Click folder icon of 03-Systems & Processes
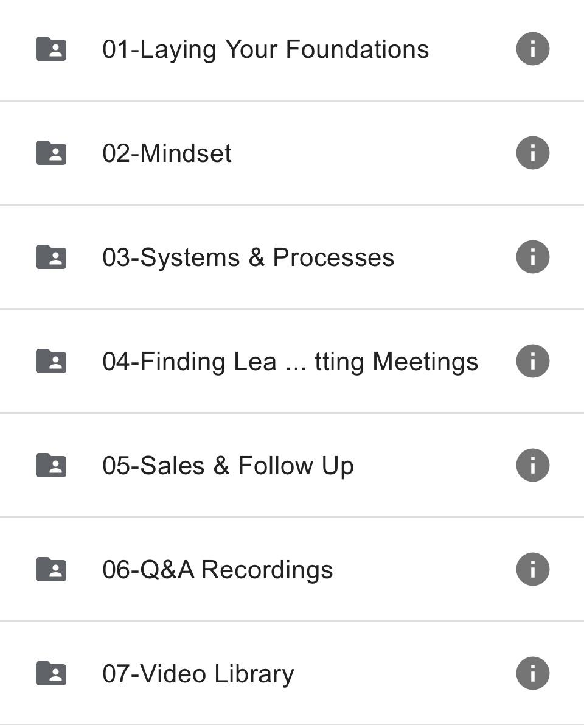 [51, 257]
